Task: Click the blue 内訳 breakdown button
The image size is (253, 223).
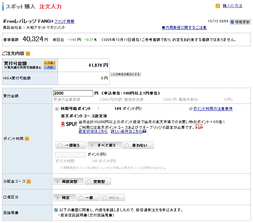Action: [50, 67]
